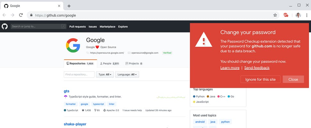
Task: Focus the Find a repository field
Action: (79, 75)
